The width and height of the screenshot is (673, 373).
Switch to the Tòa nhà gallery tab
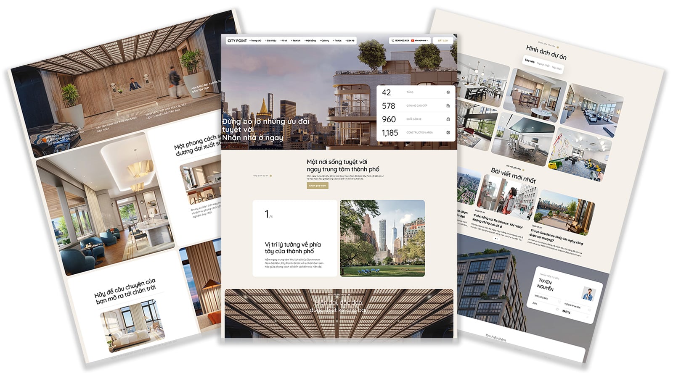pos(529,61)
